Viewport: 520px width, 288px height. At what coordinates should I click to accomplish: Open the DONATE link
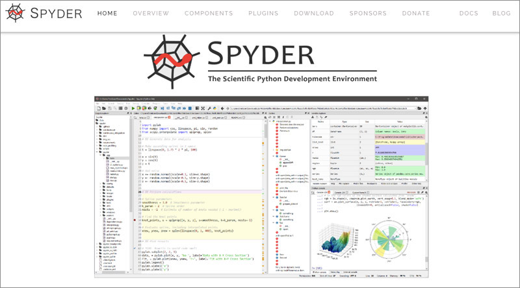(416, 13)
